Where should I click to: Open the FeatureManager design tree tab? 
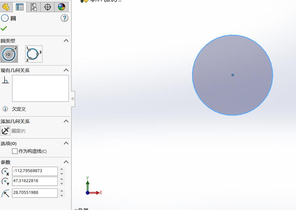tap(6, 7)
